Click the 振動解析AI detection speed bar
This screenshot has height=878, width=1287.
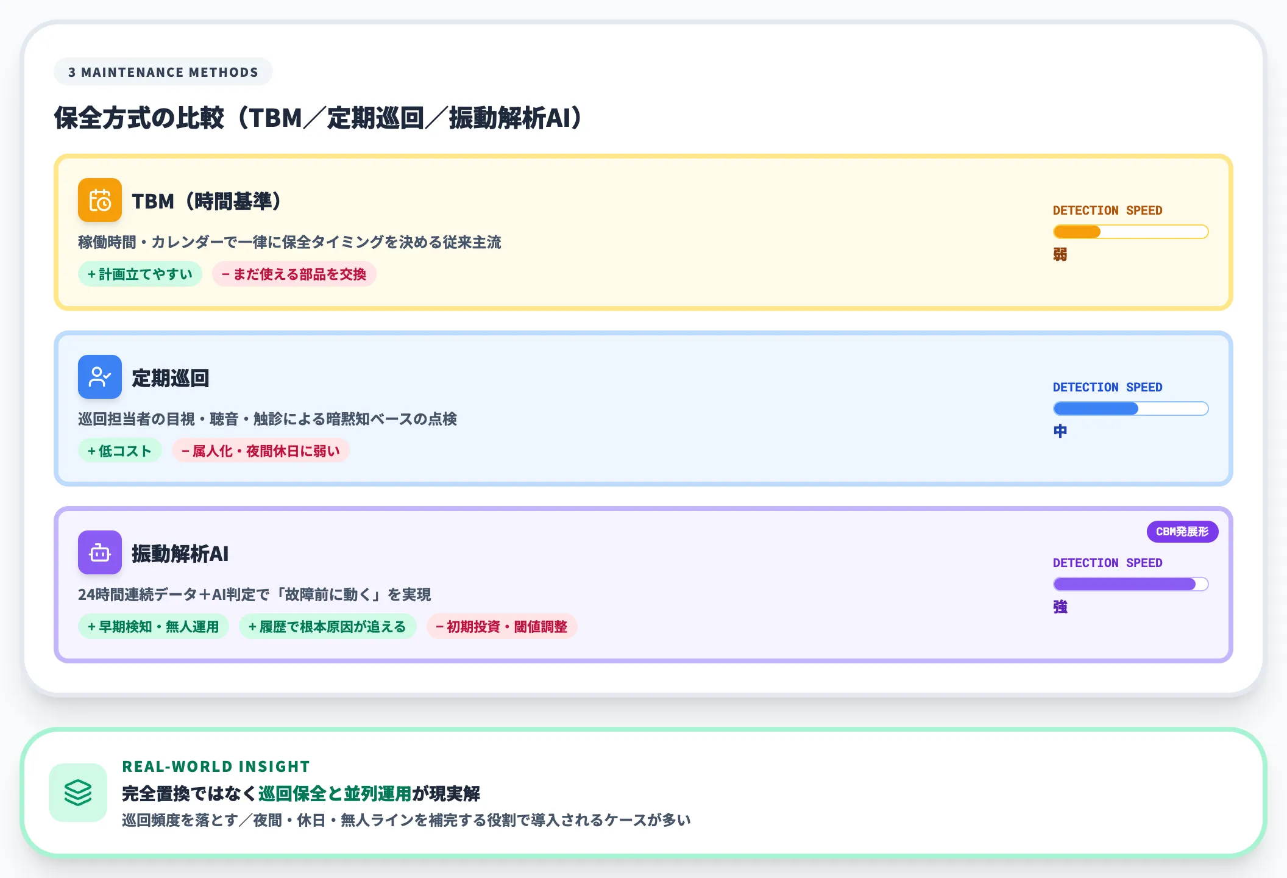point(1130,584)
